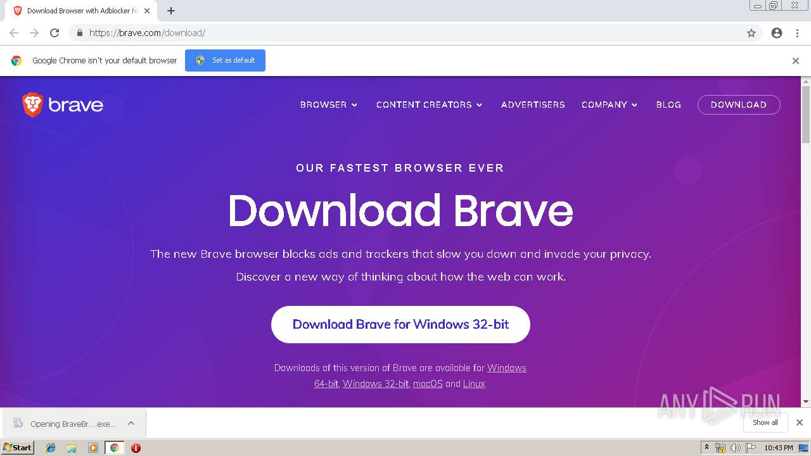Image resolution: width=811 pixels, height=456 pixels.
Task: Open the Chrome profile avatar icon
Action: pos(777,33)
